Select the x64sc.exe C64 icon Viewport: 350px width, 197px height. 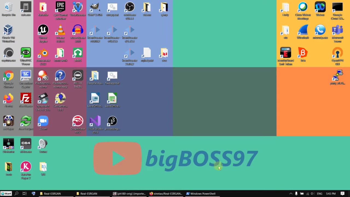click(x=26, y=146)
